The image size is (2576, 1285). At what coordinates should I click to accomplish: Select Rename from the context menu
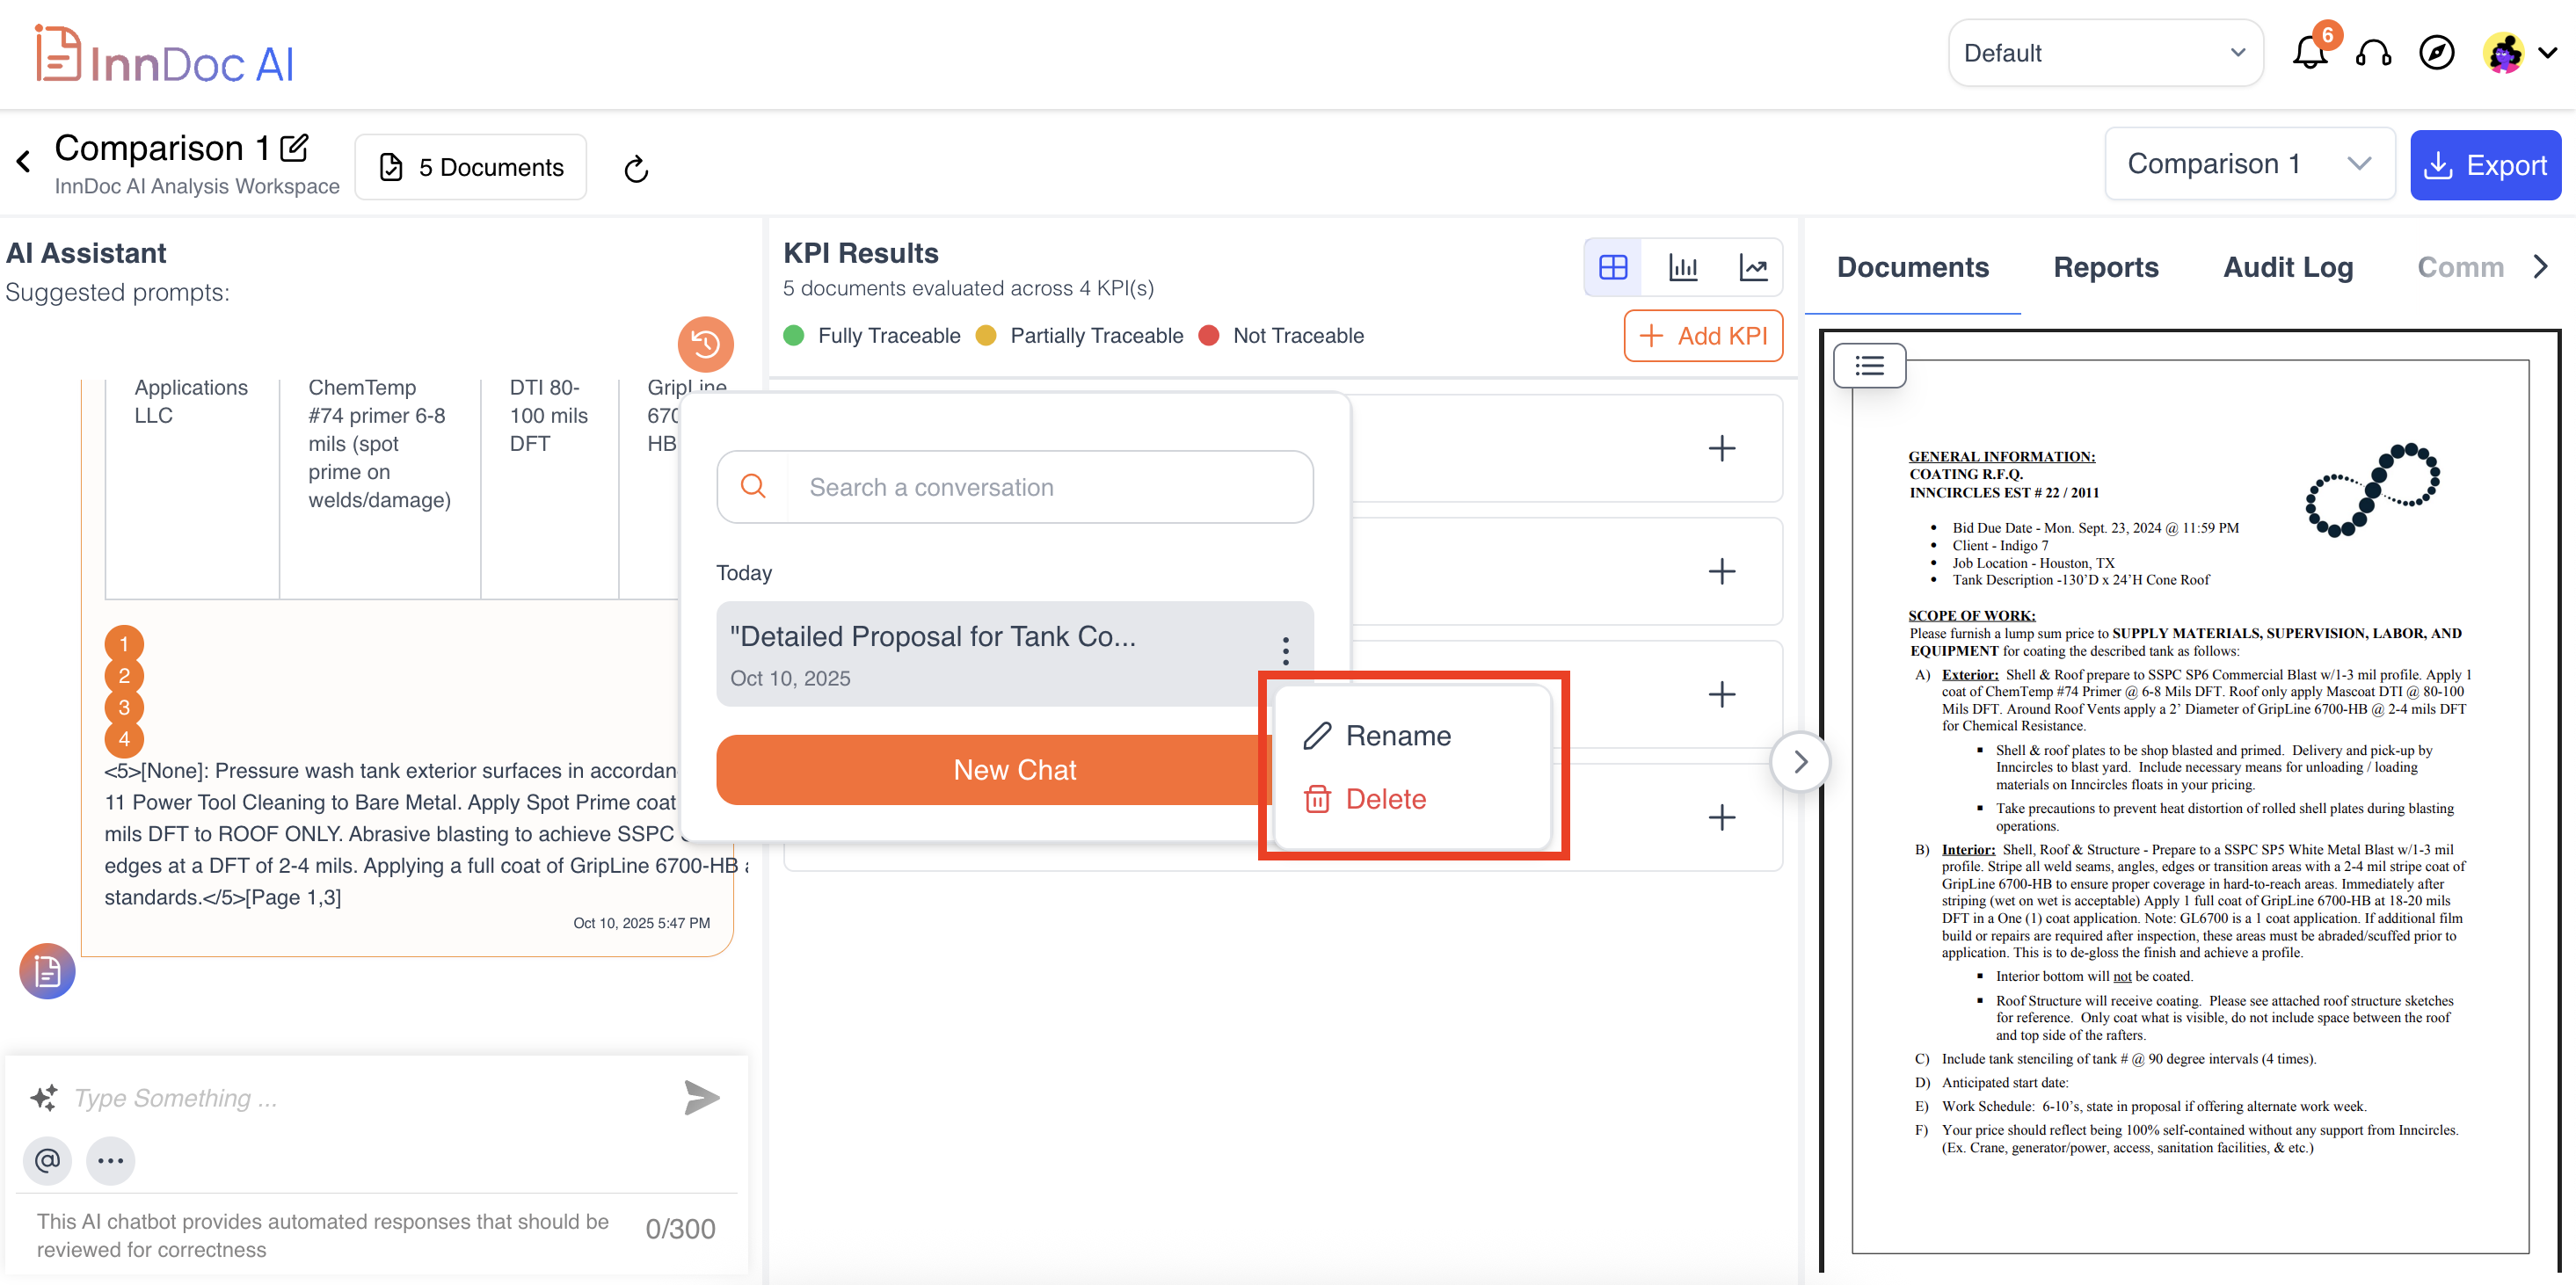click(1397, 736)
